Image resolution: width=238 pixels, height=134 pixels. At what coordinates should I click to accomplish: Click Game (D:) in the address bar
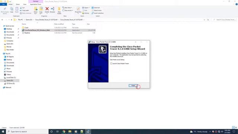pos(29,20)
